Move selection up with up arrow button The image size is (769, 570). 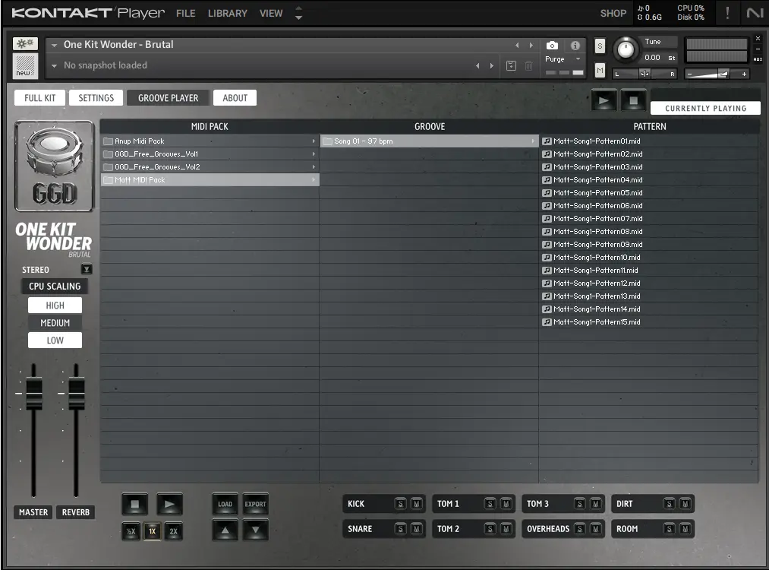tap(225, 530)
